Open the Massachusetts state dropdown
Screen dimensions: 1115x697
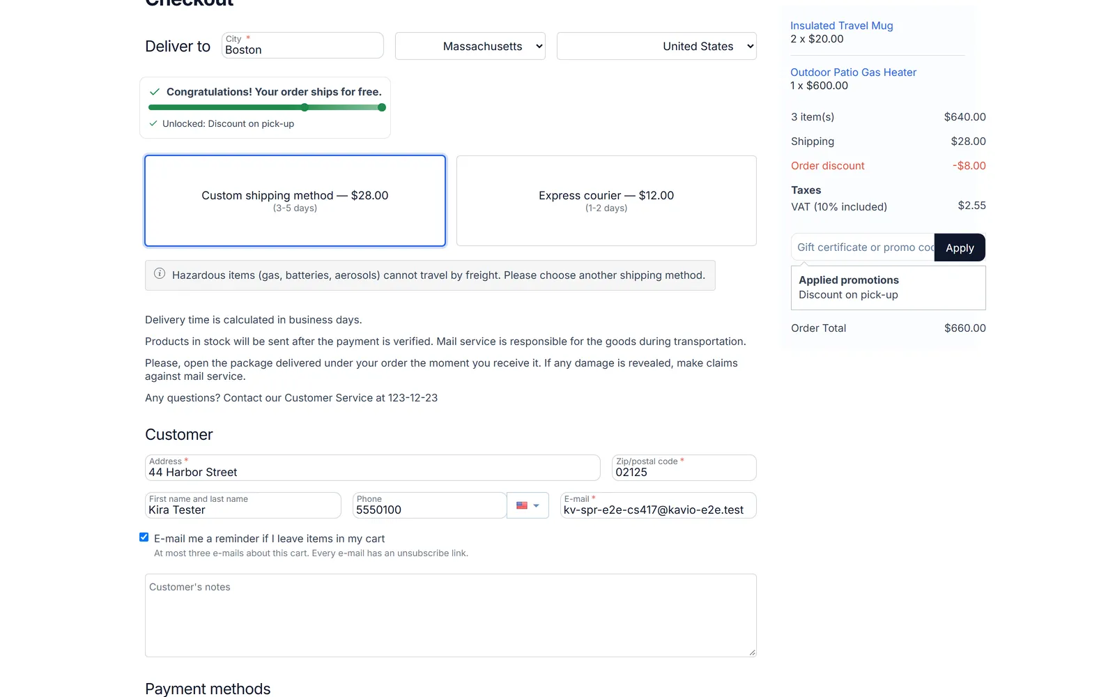click(x=470, y=46)
